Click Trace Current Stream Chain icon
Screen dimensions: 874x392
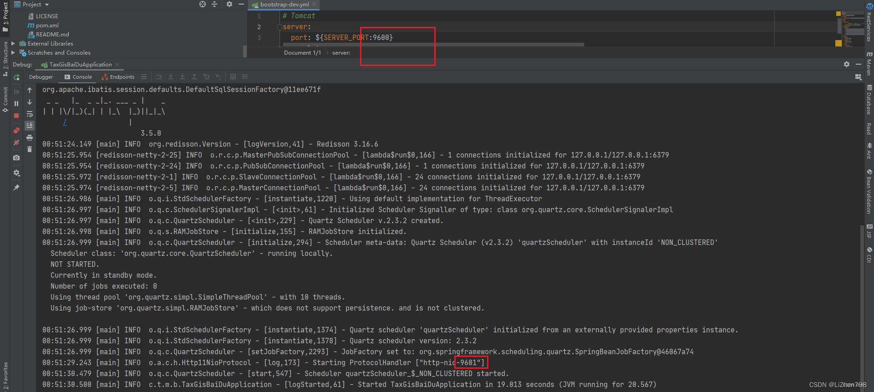245,77
